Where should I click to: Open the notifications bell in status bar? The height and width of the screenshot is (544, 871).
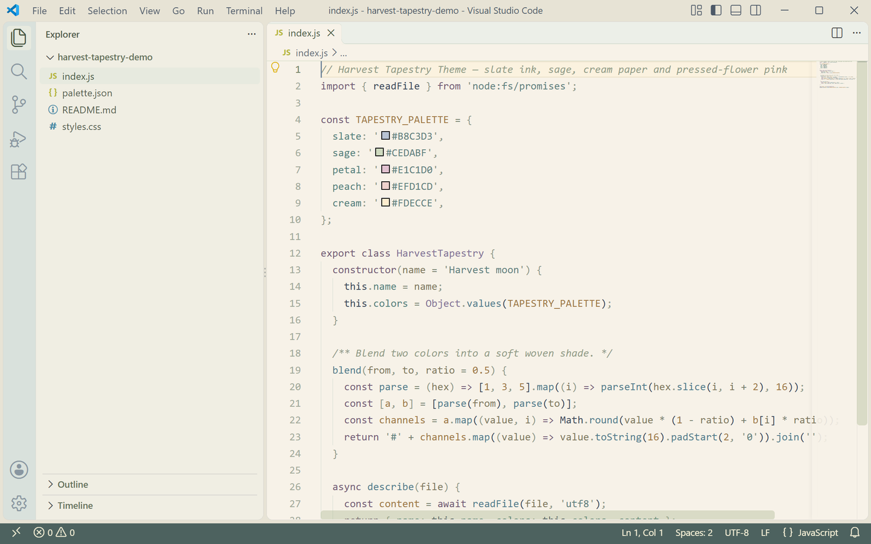click(855, 533)
